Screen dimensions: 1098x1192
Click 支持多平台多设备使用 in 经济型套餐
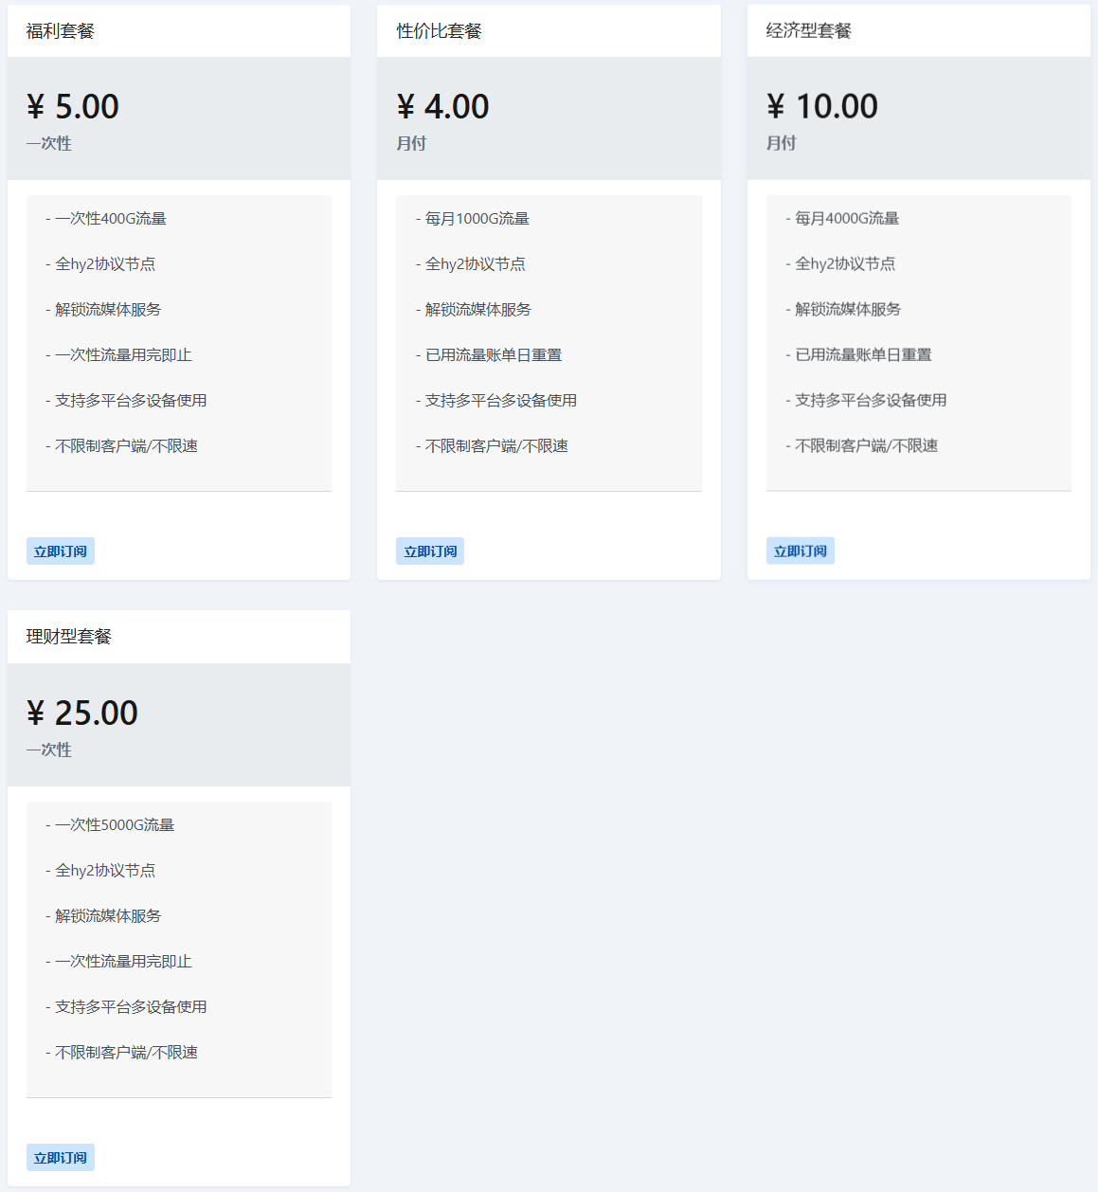[866, 401]
